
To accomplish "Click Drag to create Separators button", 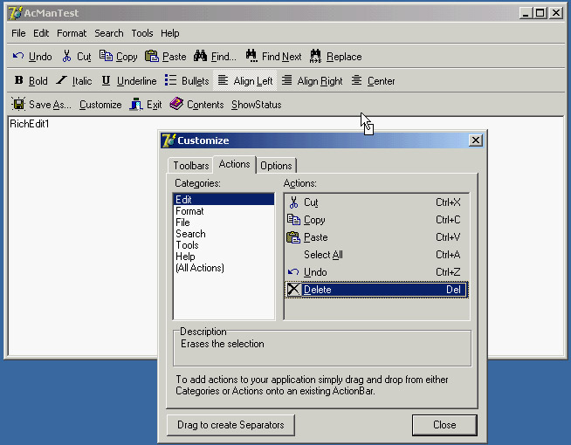I will [x=230, y=425].
